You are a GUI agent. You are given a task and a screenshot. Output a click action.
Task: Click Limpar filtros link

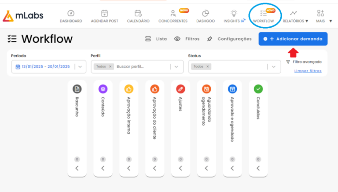click(x=308, y=71)
